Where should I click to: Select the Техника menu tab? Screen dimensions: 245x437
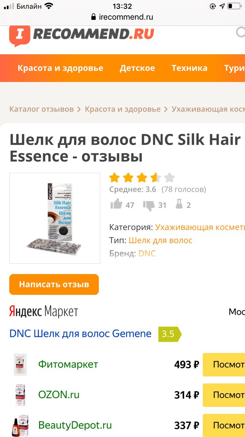[x=189, y=68]
